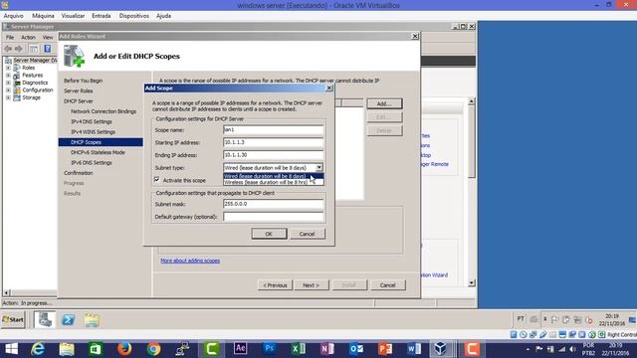
Task: Open Camtasia green icon on host taskbar
Action: pos(212,349)
